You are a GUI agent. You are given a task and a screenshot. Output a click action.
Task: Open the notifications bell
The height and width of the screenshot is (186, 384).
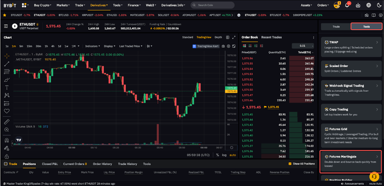click(x=347, y=5)
